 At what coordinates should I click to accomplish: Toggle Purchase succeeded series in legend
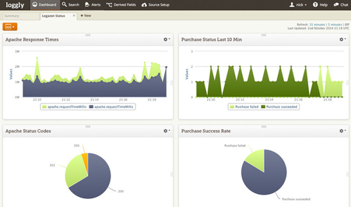279,107
